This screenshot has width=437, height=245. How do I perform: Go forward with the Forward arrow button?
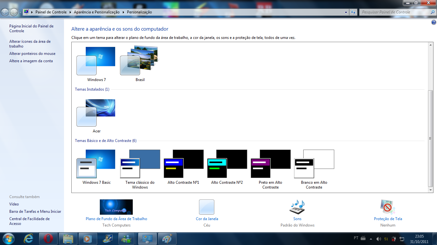coord(14,12)
